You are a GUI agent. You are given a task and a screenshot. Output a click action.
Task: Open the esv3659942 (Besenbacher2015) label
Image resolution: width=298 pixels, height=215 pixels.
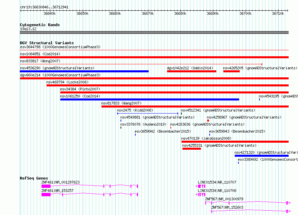coord(163,131)
